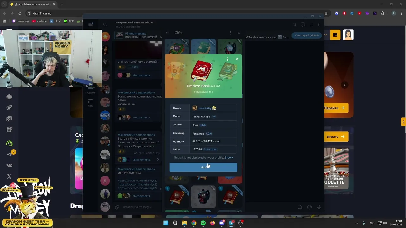Close the Timeless Book gift popup

(x=237, y=59)
